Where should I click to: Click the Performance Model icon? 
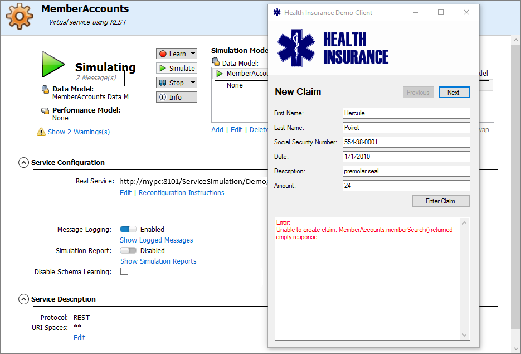(46, 110)
